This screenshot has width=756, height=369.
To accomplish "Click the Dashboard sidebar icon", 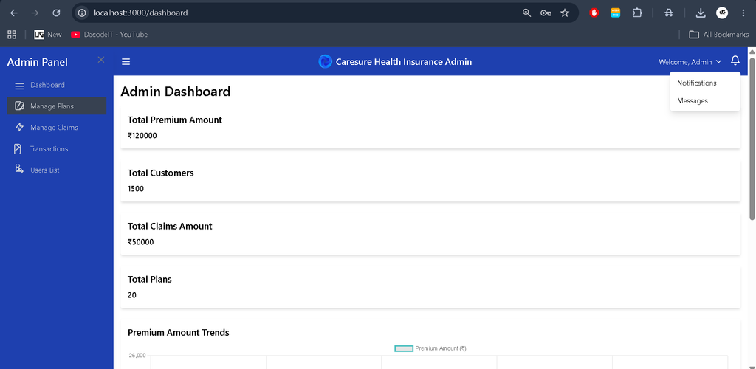I will tap(19, 86).
